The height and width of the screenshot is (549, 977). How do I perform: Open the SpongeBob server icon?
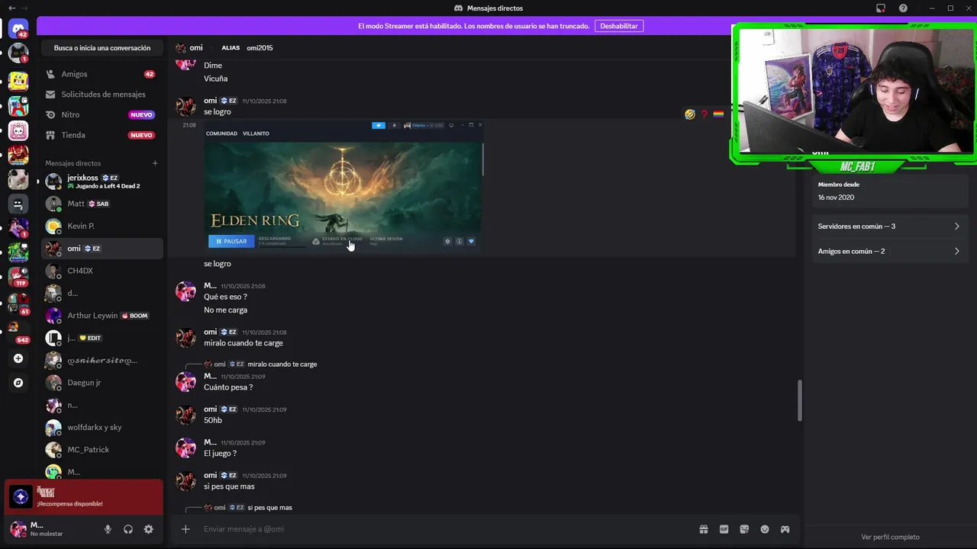click(18, 80)
